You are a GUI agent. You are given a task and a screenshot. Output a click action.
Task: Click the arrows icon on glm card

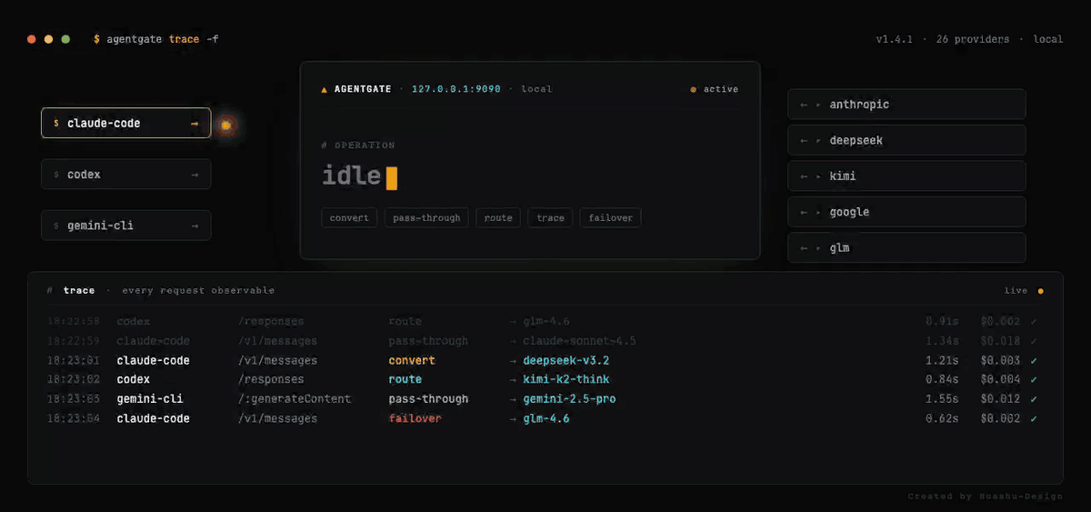pyautogui.click(x=811, y=248)
